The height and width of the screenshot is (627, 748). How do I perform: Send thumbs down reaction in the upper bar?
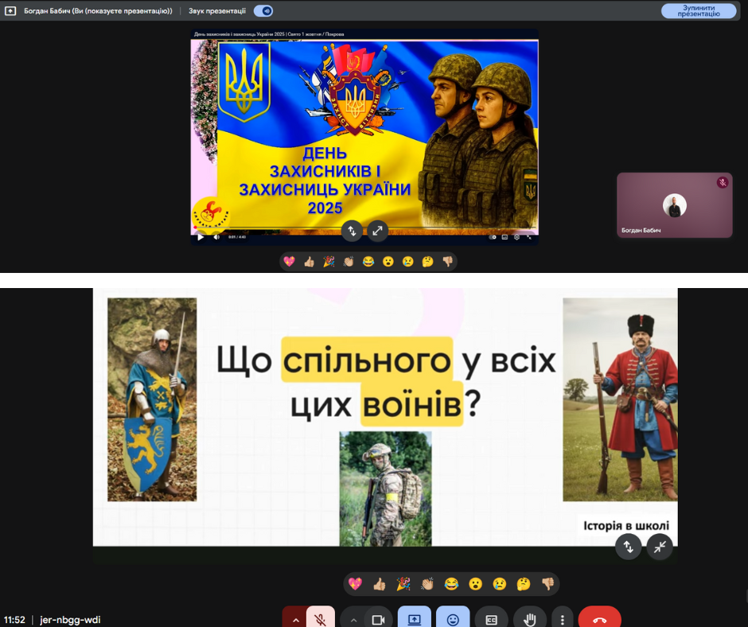[447, 261]
